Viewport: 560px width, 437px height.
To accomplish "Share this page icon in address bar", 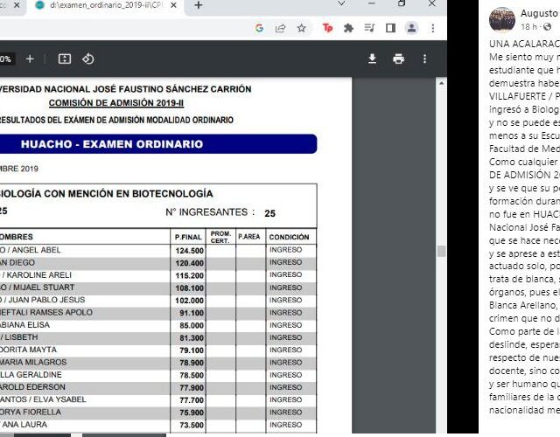I will pyautogui.click(x=280, y=28).
